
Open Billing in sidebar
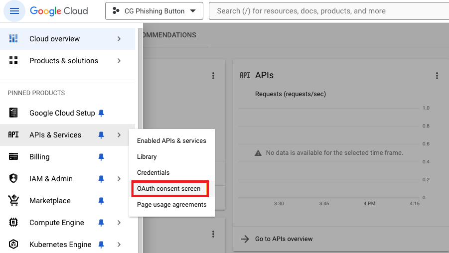68,157
